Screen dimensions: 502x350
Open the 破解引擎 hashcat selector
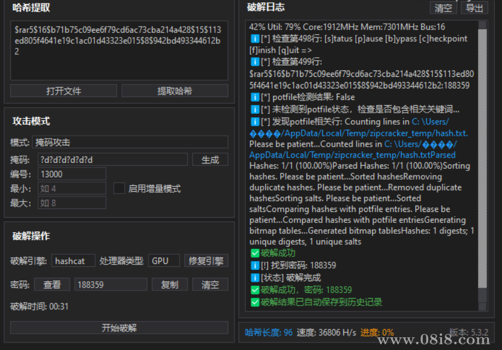(x=72, y=260)
